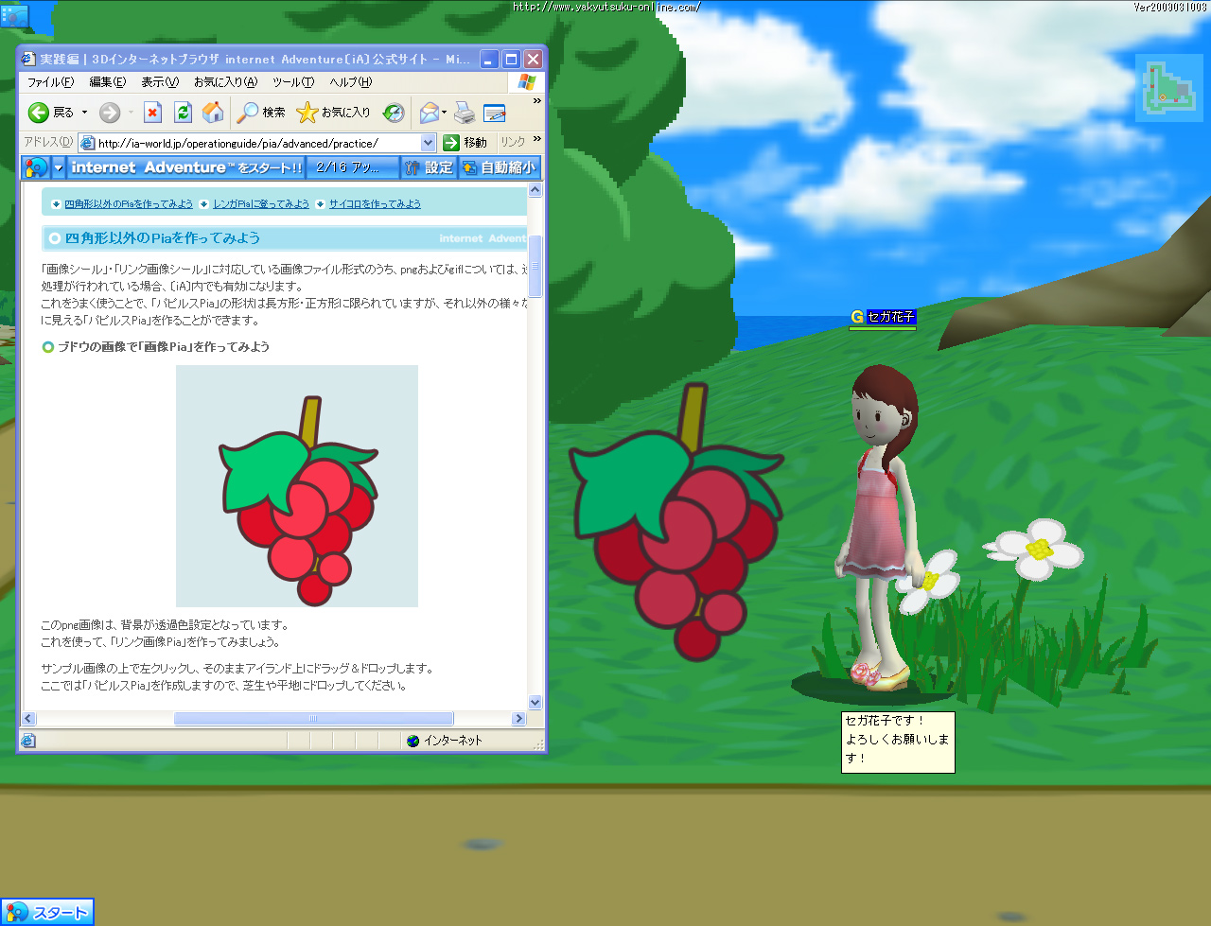Open the world minimap in top-right corner

coord(1168,88)
